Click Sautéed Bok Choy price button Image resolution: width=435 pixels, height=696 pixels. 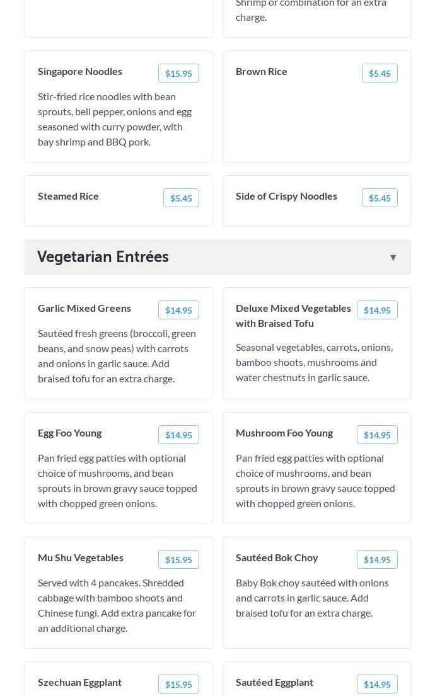point(377,559)
